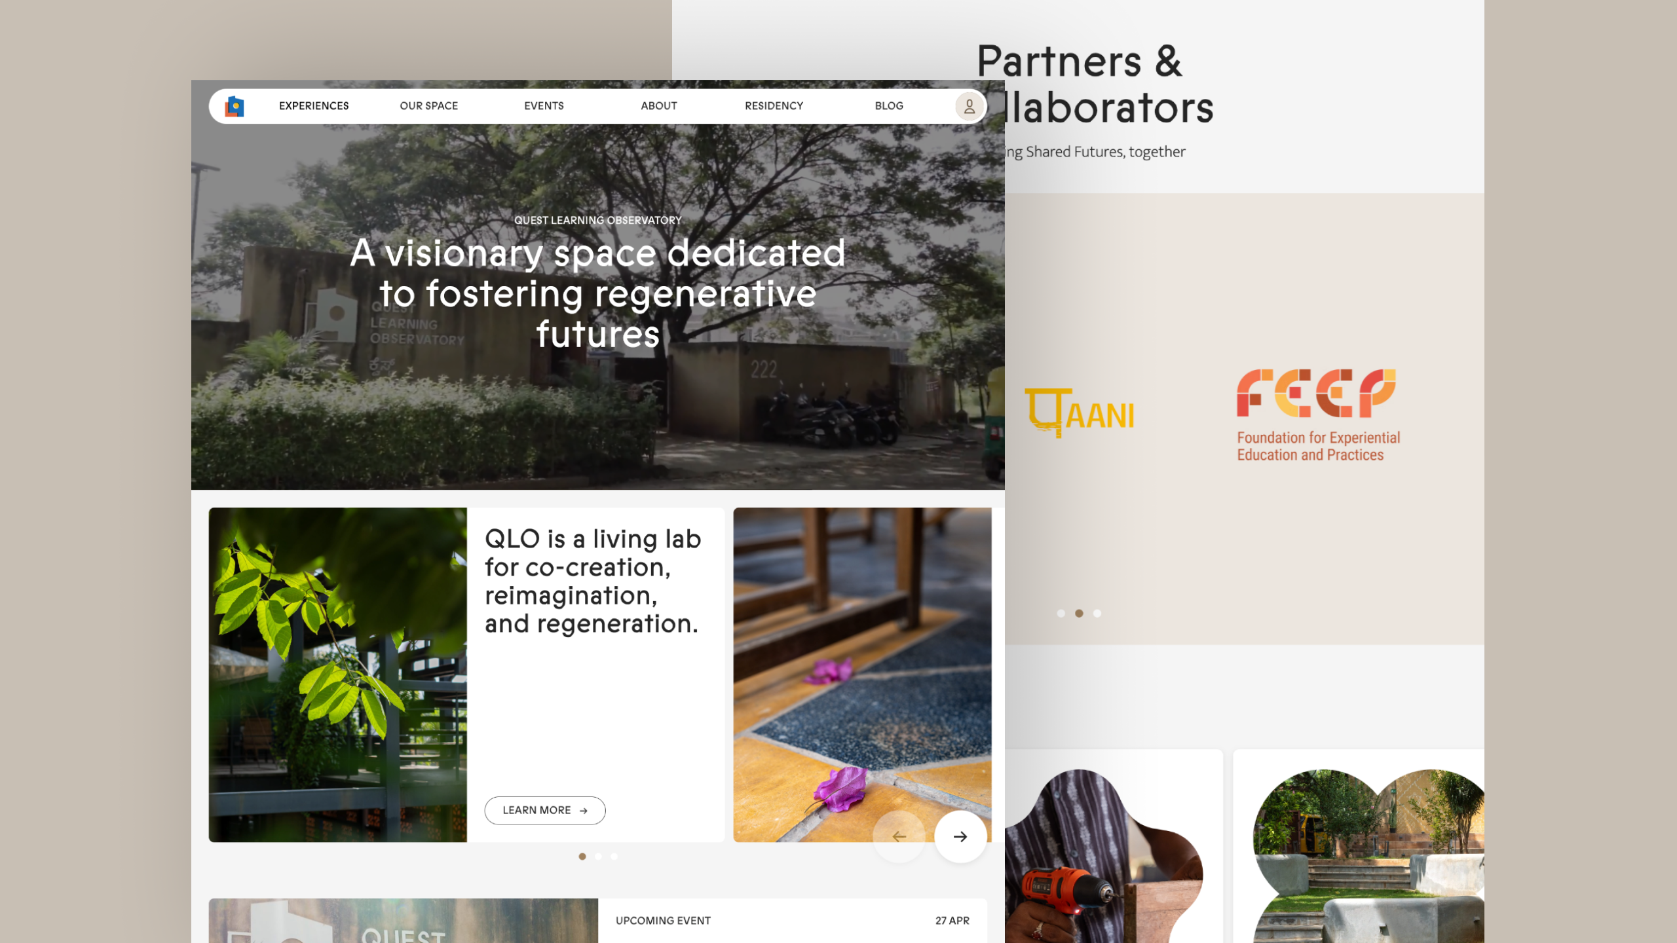Open the leafy staircase photo thumbnail
Image resolution: width=1677 pixels, height=943 pixels.
pyautogui.click(x=338, y=675)
